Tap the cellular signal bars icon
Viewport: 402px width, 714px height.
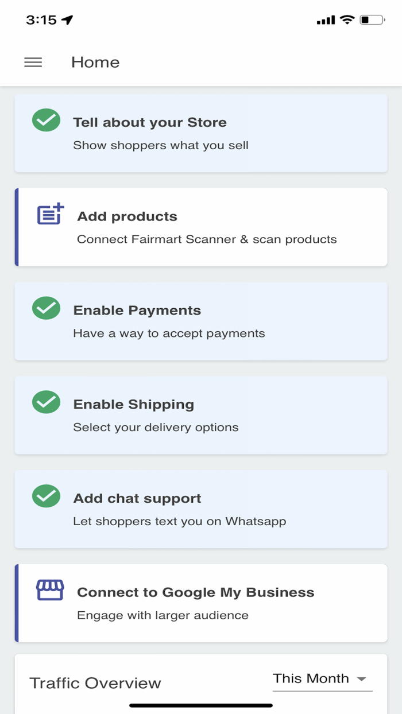tap(326, 21)
